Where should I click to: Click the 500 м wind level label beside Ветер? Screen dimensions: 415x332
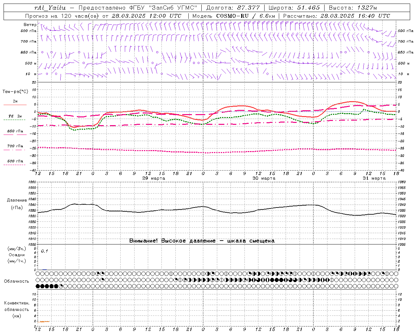point(30,64)
